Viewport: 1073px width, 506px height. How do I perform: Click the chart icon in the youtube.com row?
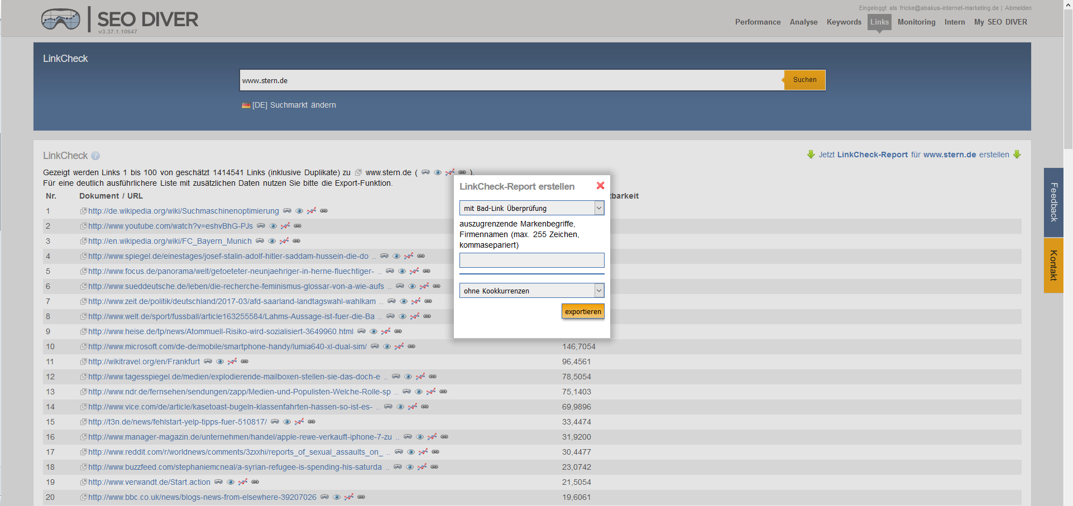[285, 226]
